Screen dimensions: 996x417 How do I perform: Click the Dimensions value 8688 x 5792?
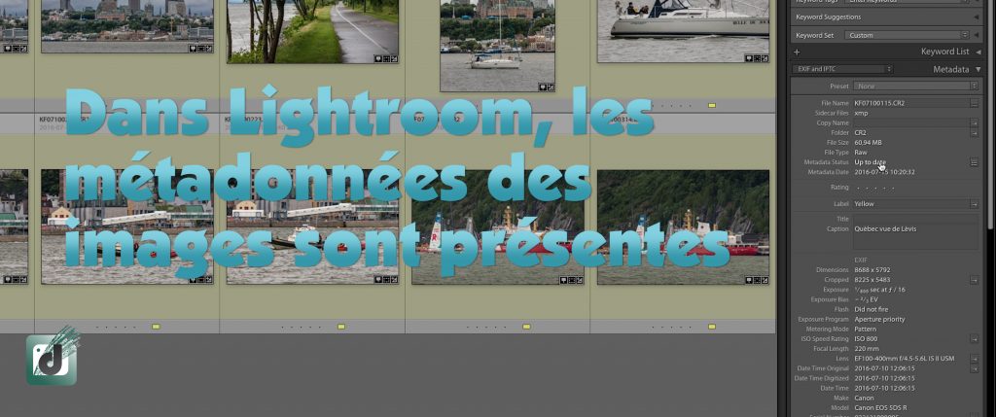[x=872, y=270]
